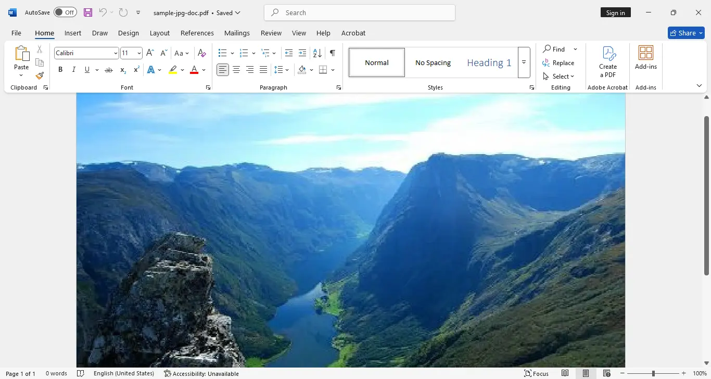Open the font name Calibri dropdown
Viewport: 711px width, 379px height.
pos(116,53)
